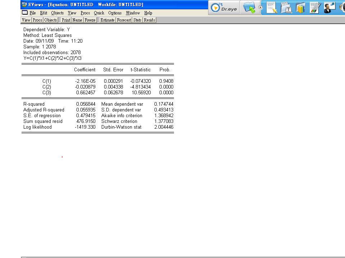Click the 'Mean dependent var' label

pyautogui.click(x=122, y=104)
